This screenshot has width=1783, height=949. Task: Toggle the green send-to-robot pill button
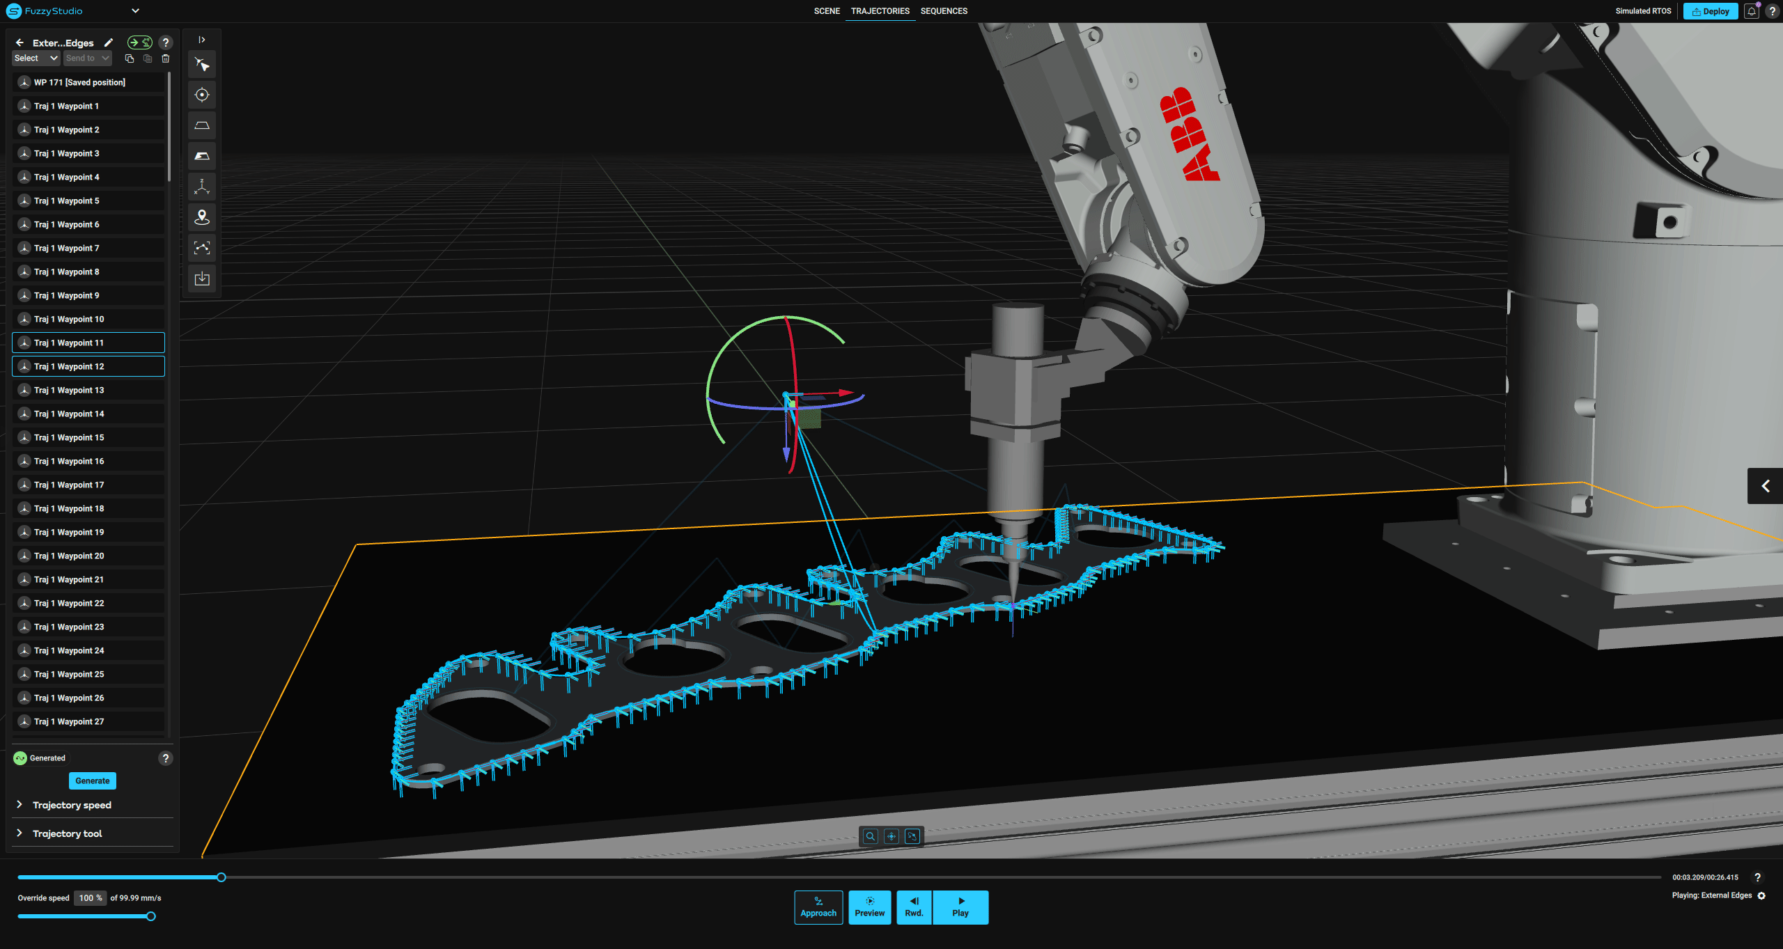point(140,42)
